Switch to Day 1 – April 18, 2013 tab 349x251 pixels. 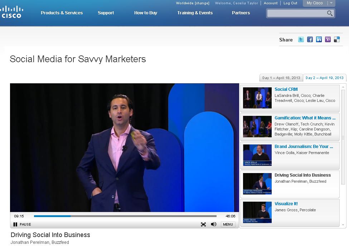[x=281, y=78]
